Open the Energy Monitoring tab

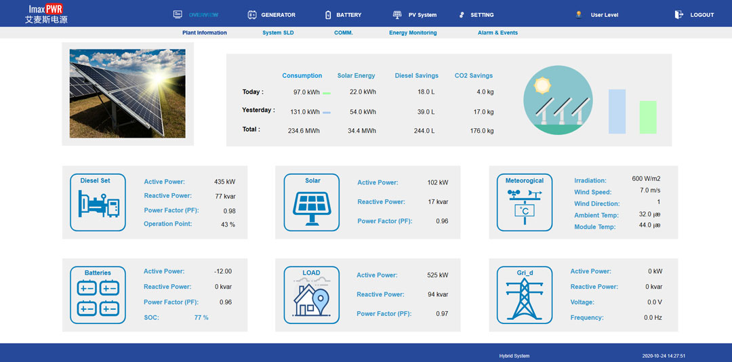coord(413,33)
